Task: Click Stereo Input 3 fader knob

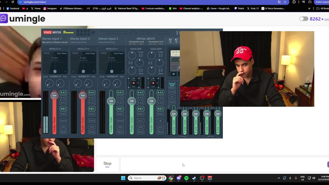Action: (111, 101)
